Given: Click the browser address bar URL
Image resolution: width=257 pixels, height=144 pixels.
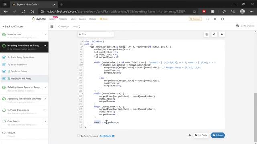Looking at the screenshot, I should click(x=116, y=12).
